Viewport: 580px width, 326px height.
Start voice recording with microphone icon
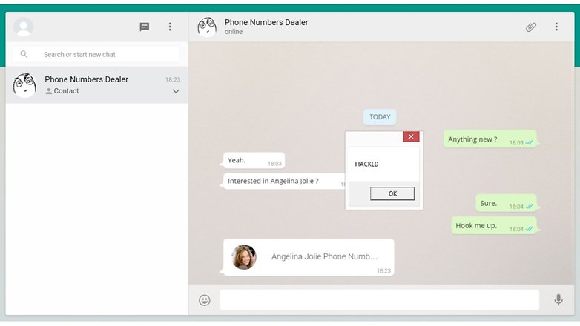(x=558, y=299)
